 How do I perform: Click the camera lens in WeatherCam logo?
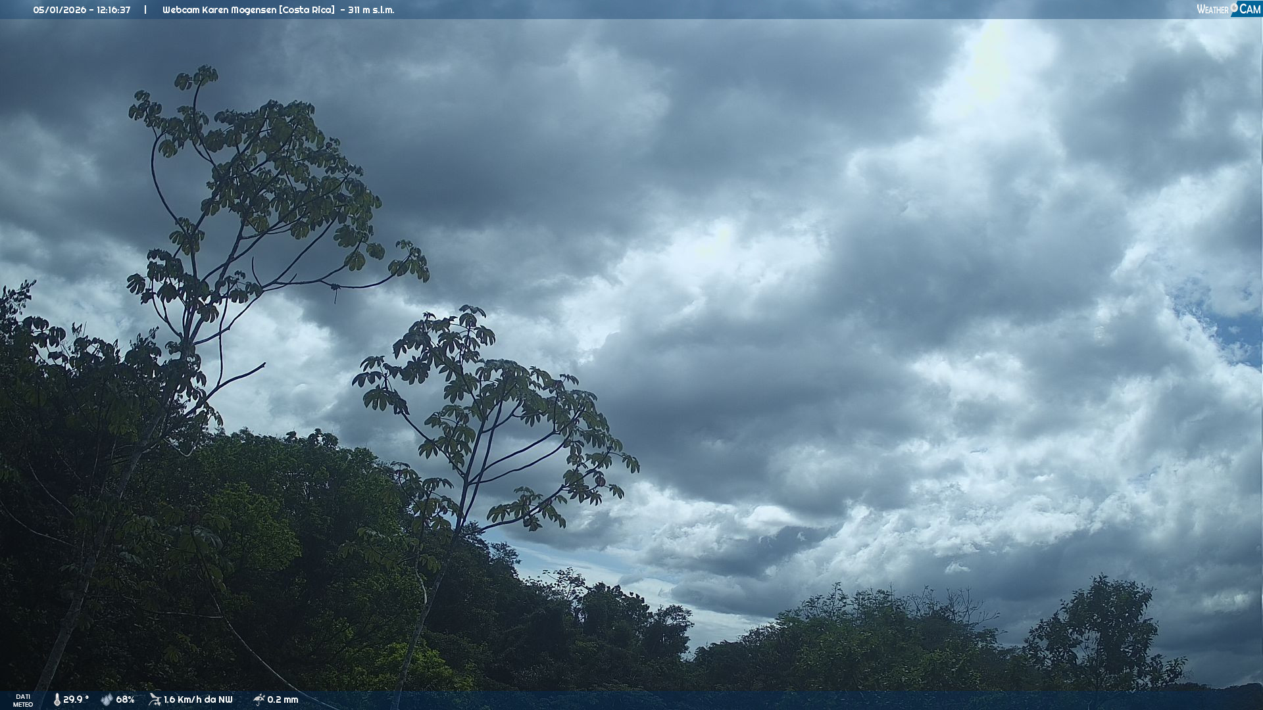1234,7
